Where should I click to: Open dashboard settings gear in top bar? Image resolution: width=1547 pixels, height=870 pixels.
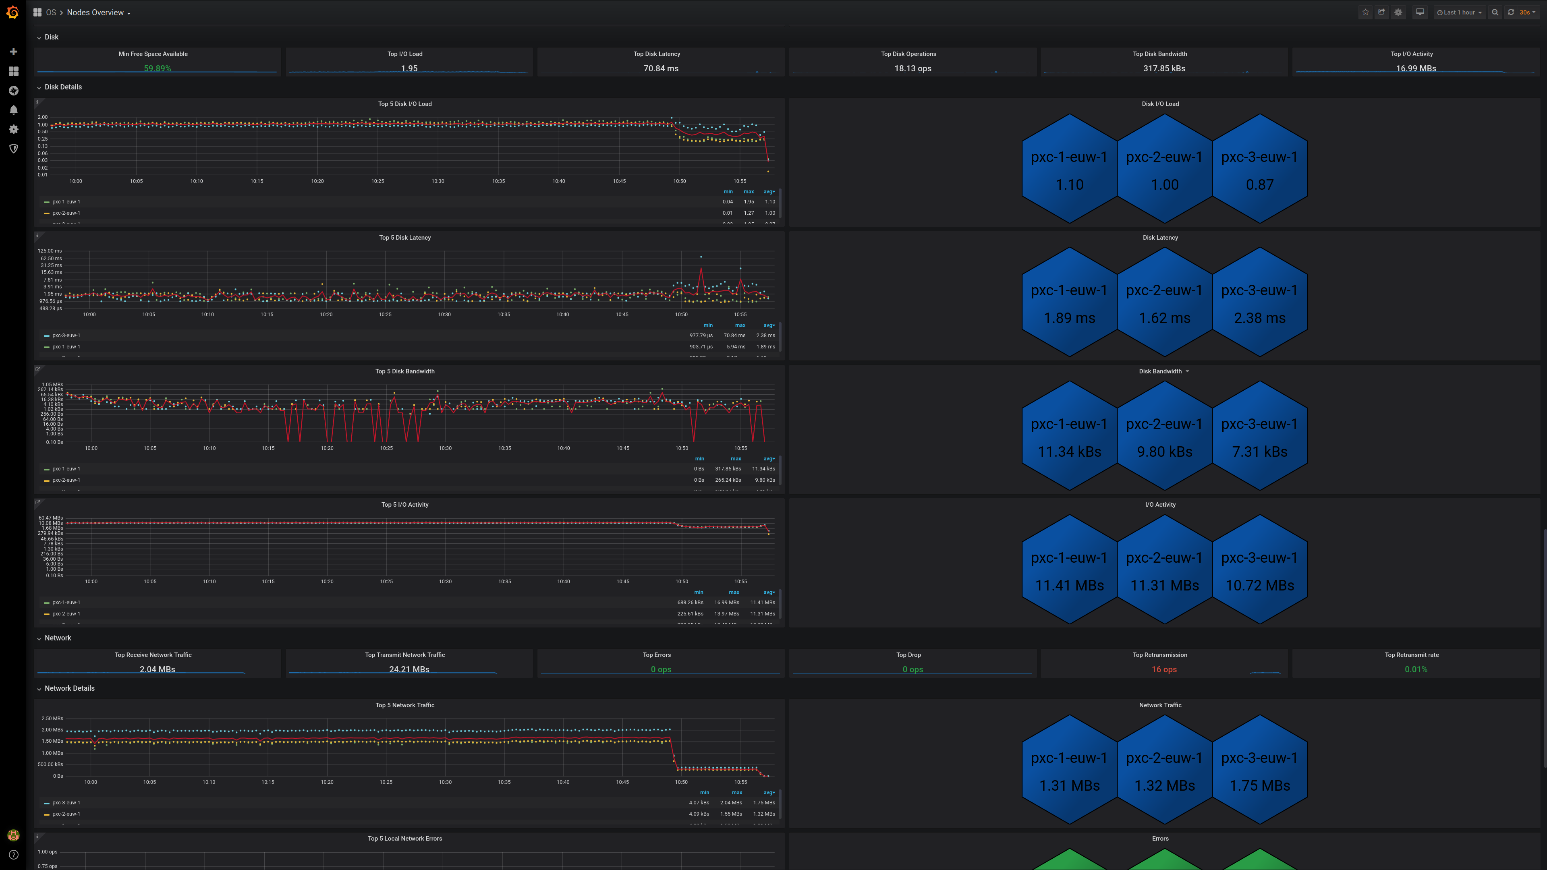1398,12
